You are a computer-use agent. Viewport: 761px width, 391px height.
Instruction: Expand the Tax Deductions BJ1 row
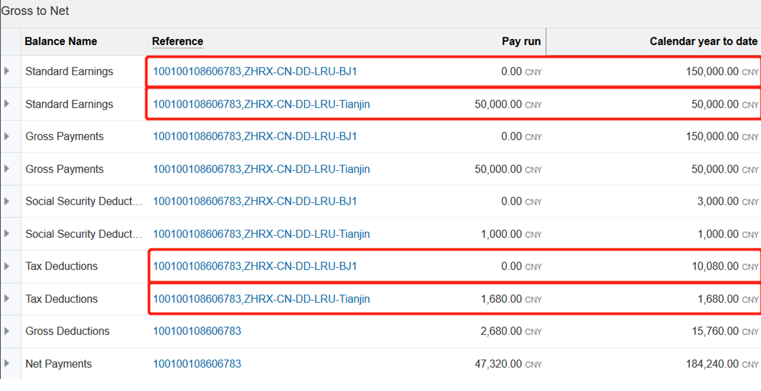tap(7, 266)
